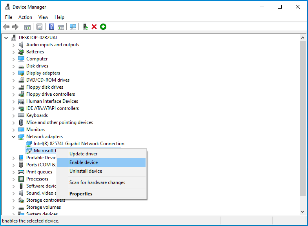Viewport: 308px width, 226px height.
Task: Select the Software devices tree row
Action: point(41,186)
